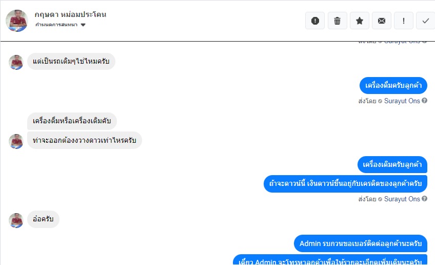Viewport: 435px width, 265px height.
Task: Expand the กำหนดการสนทนา dropdown arrow
Action: 83,25
